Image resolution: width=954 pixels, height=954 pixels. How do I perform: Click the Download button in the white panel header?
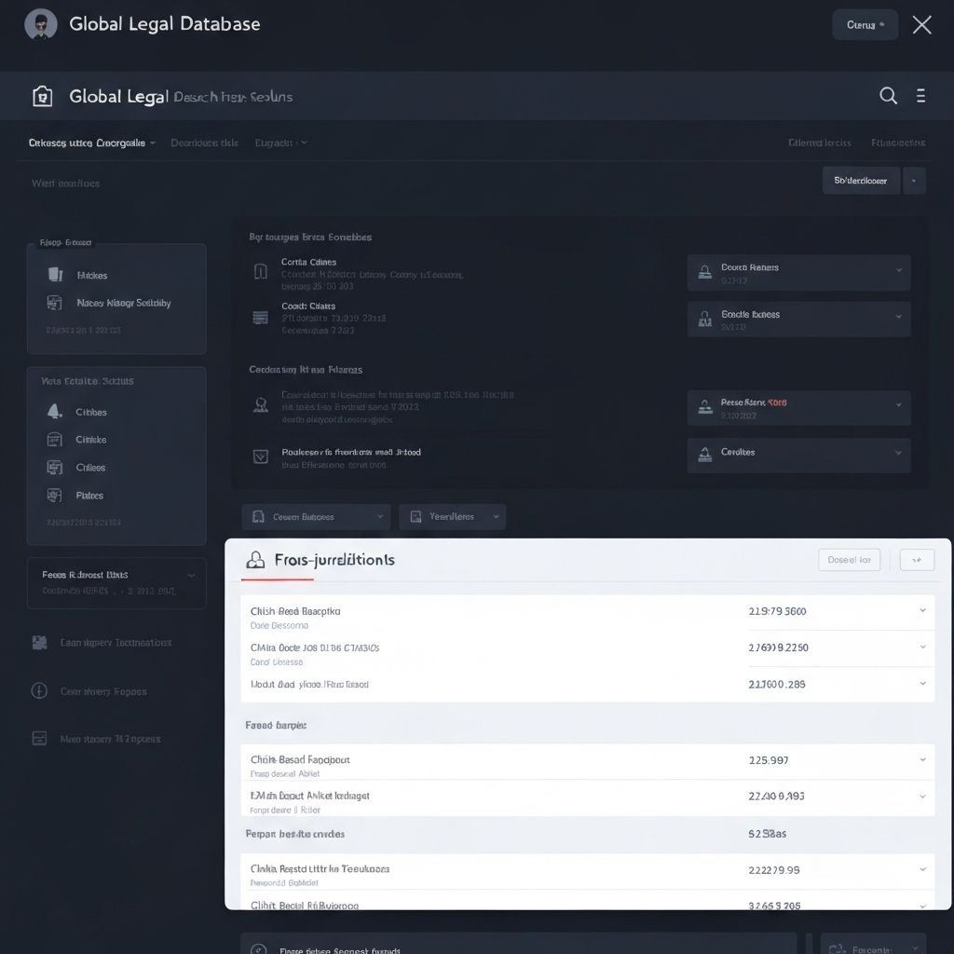click(x=849, y=559)
